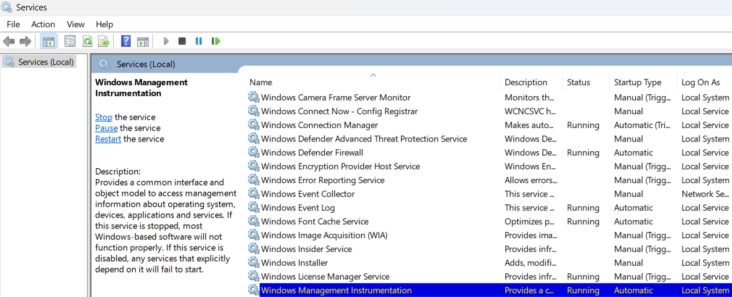The width and height of the screenshot is (732, 297).
Task: Click the Export List toolbar icon
Action: [x=104, y=41]
